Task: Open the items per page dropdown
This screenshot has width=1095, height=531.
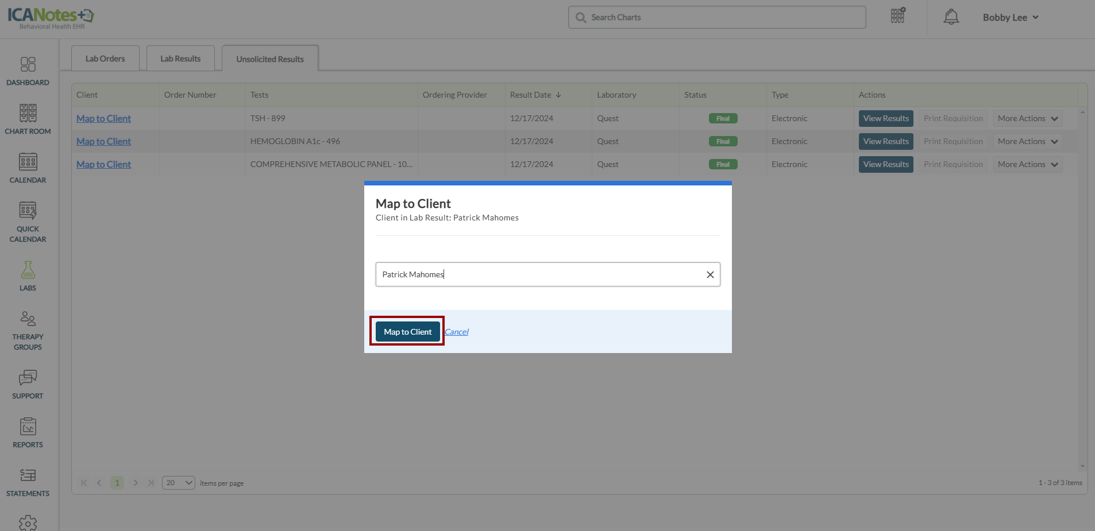Action: click(179, 483)
